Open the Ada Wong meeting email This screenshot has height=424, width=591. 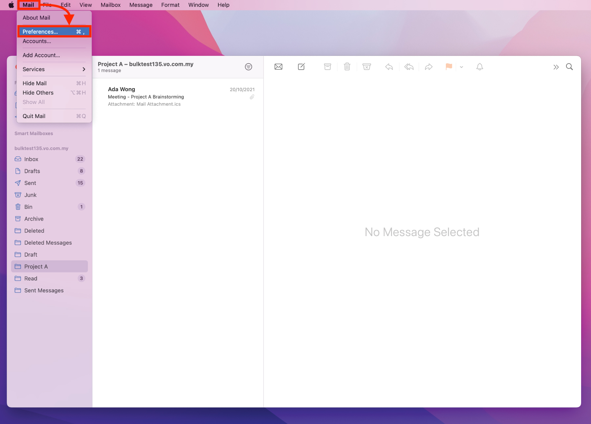(x=177, y=96)
